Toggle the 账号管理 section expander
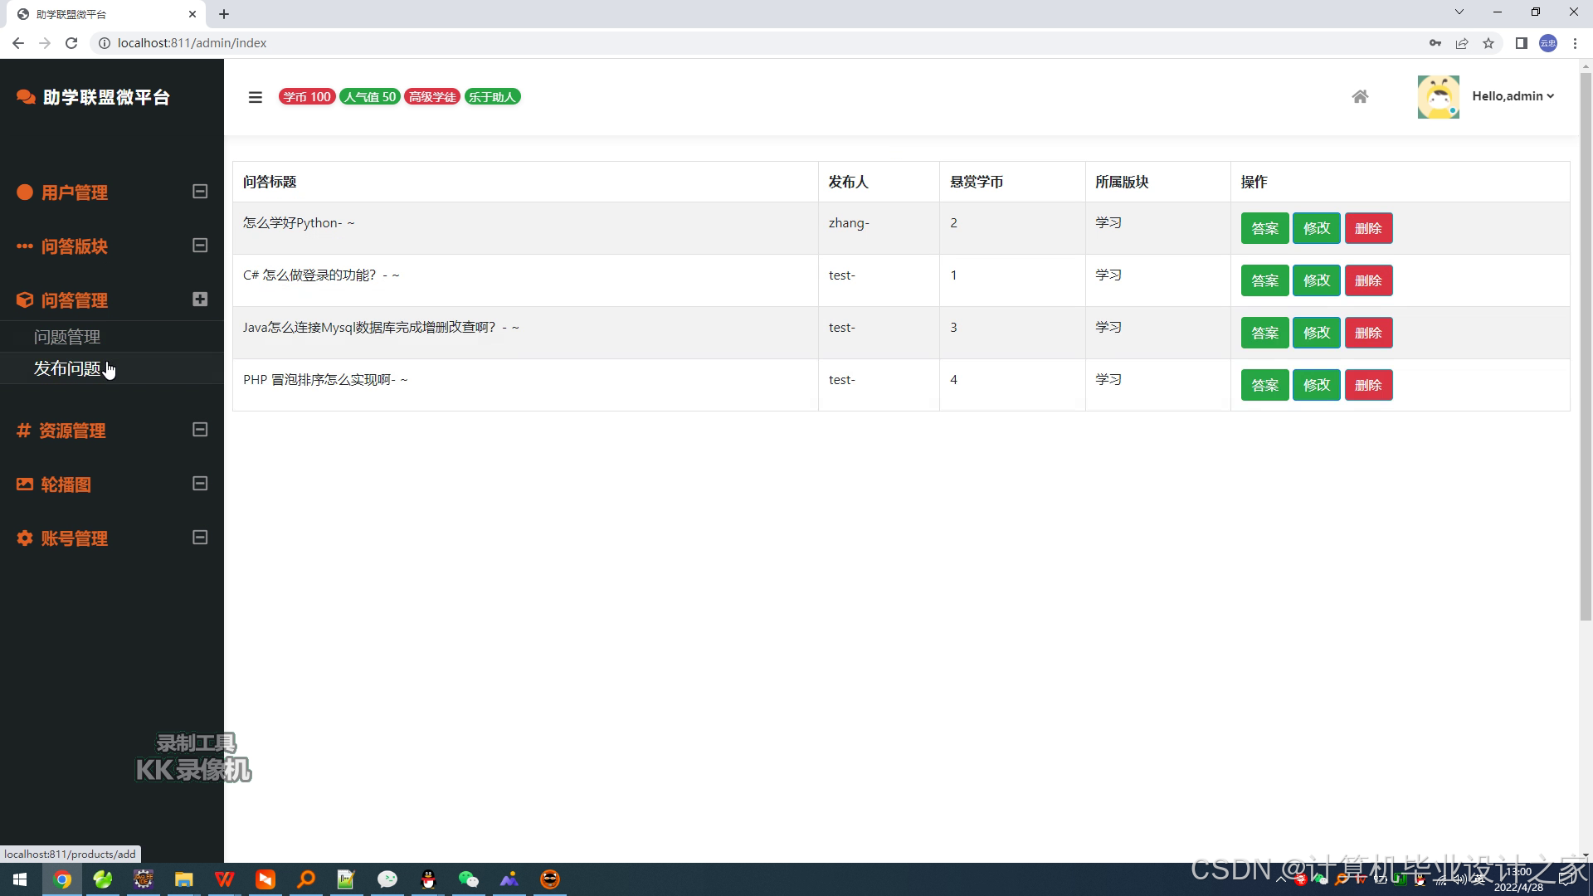 pos(200,538)
